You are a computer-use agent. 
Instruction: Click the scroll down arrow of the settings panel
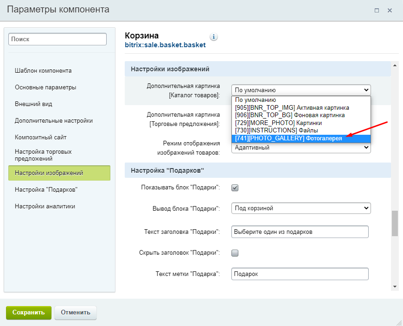395,287
